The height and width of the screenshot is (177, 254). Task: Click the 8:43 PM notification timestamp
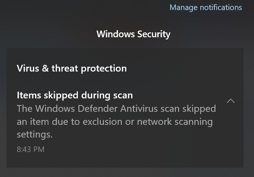[x=31, y=149]
